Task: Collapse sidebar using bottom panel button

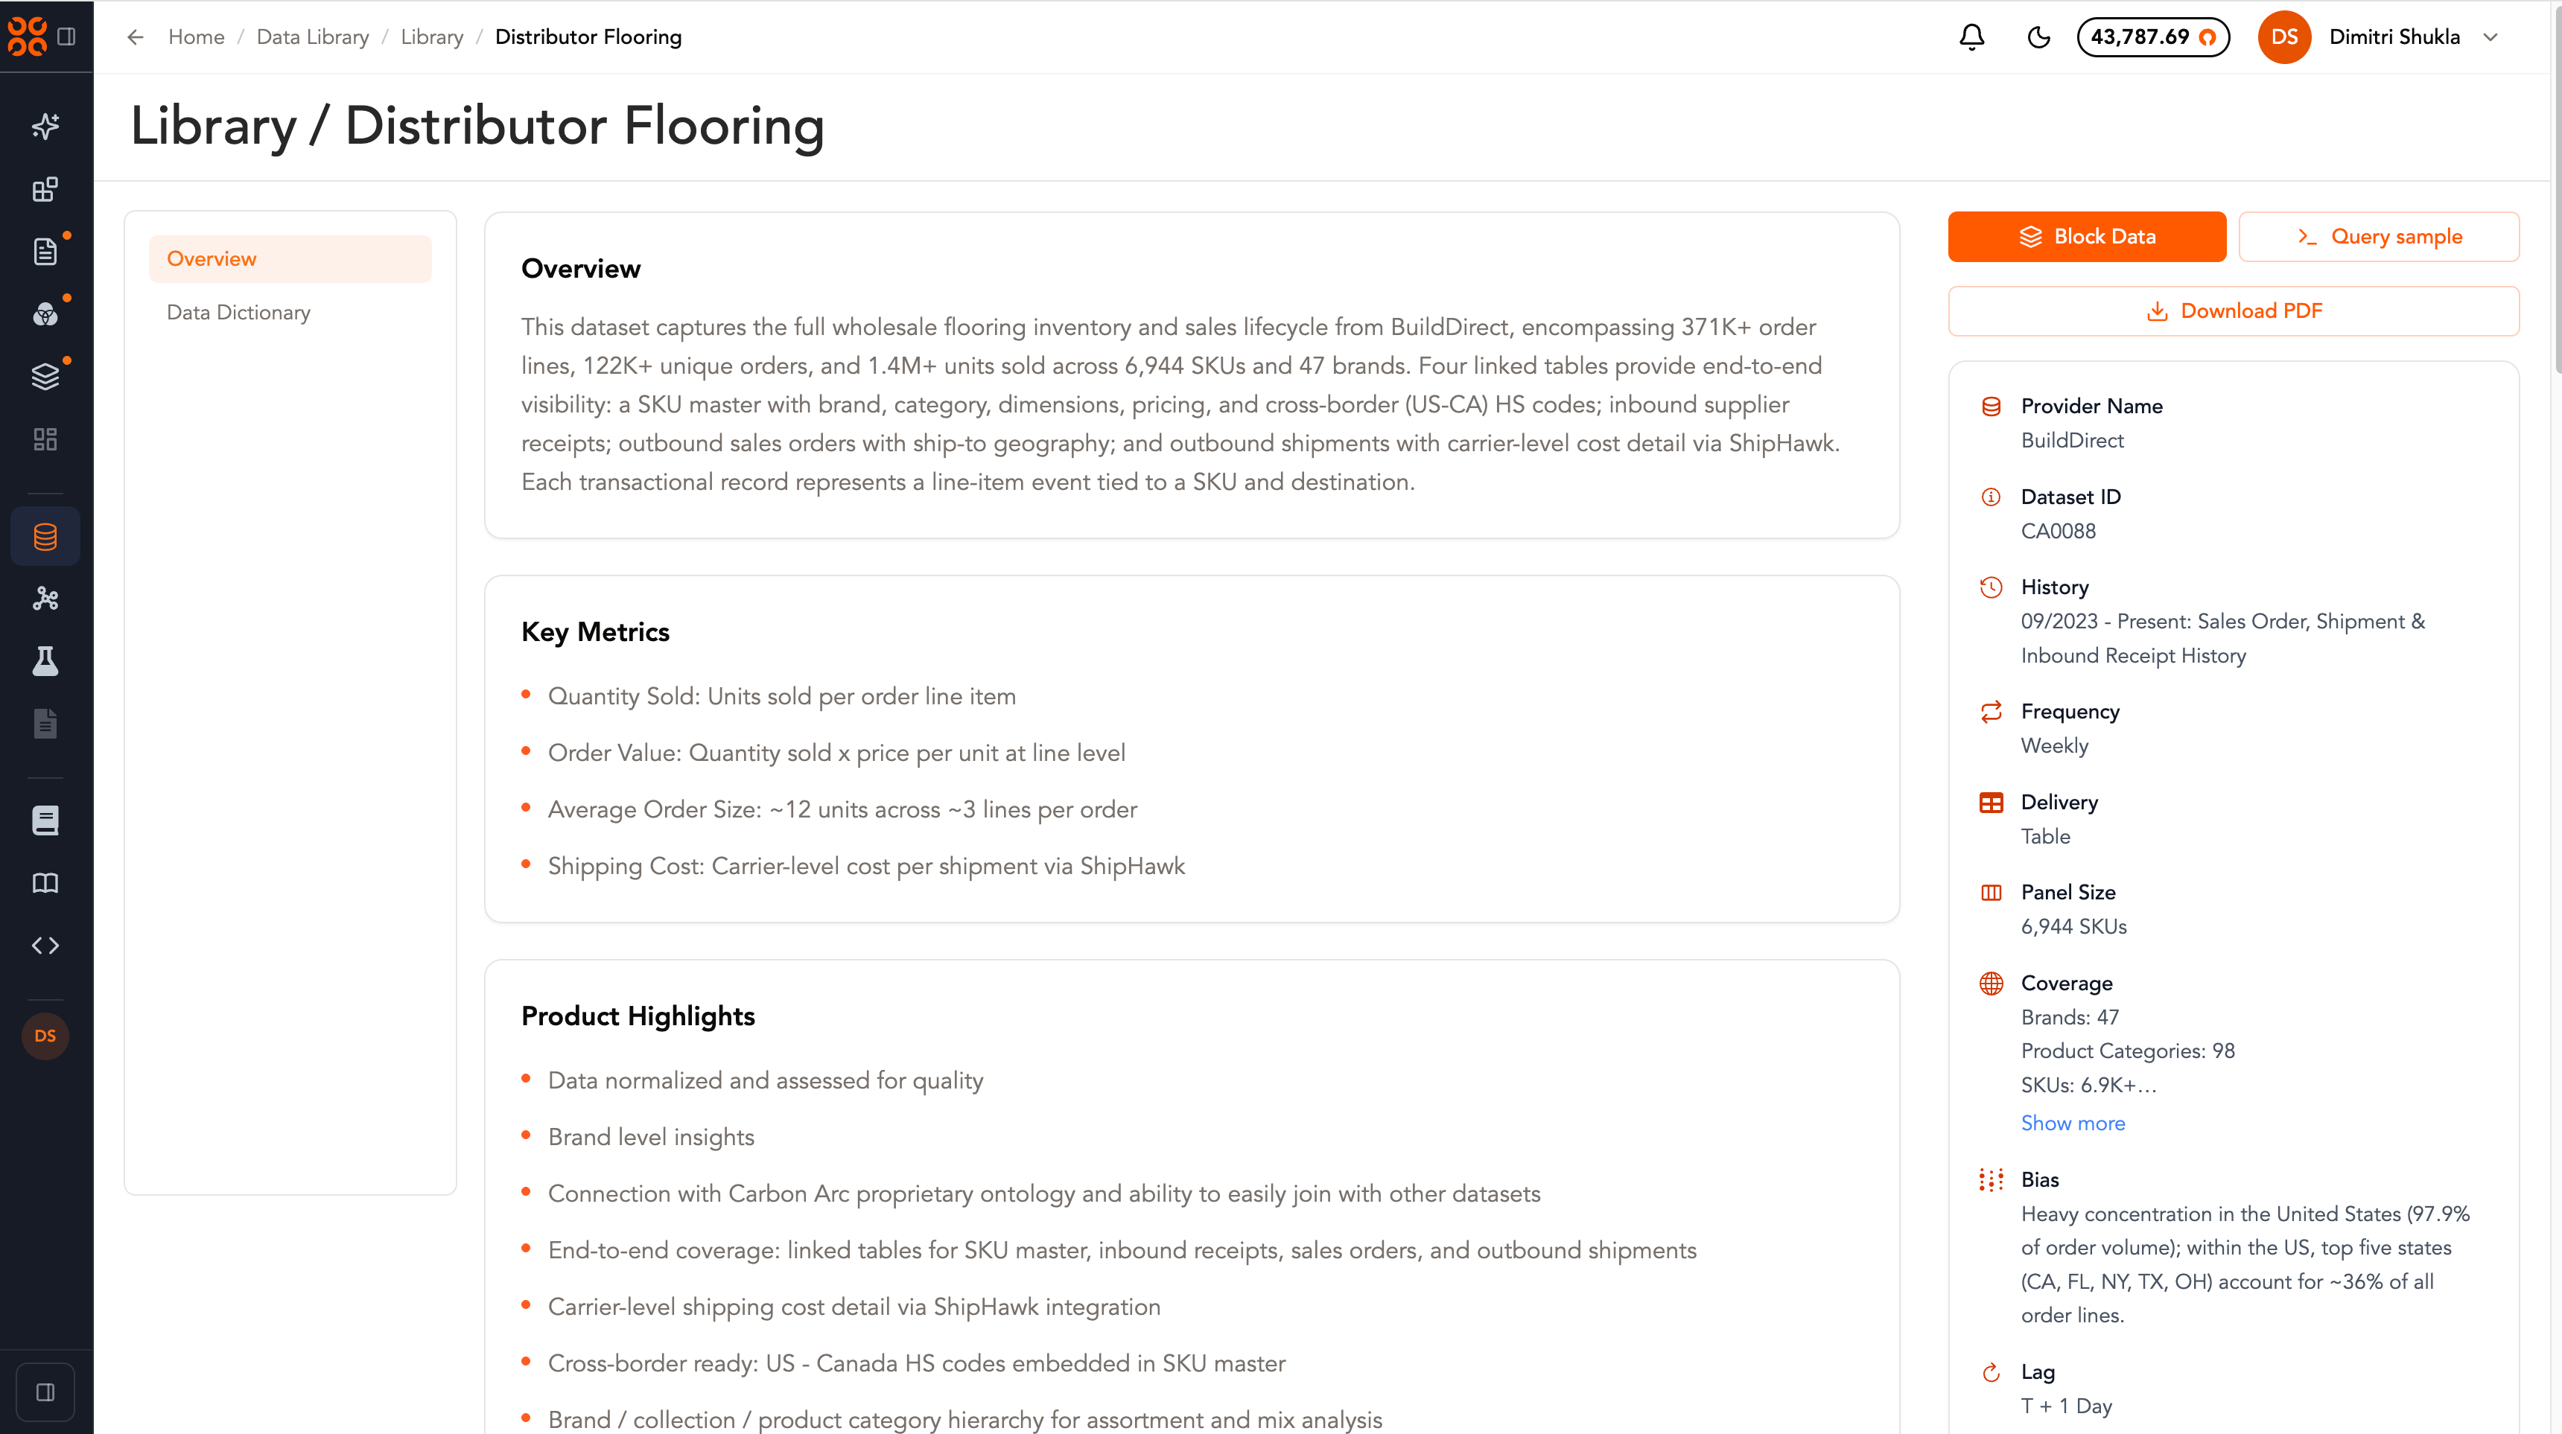Action: pos(45,1392)
